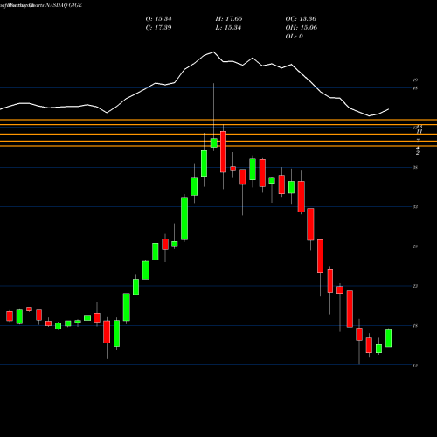Viewport: 437px width, 437px height.
Task: Select the close value C: 17.39
Action: pyautogui.click(x=158, y=28)
